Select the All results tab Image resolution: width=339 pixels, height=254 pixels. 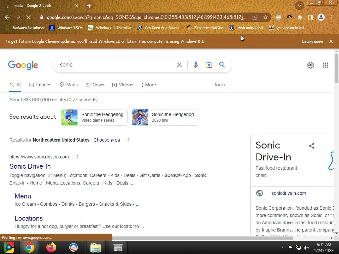click(x=15, y=85)
